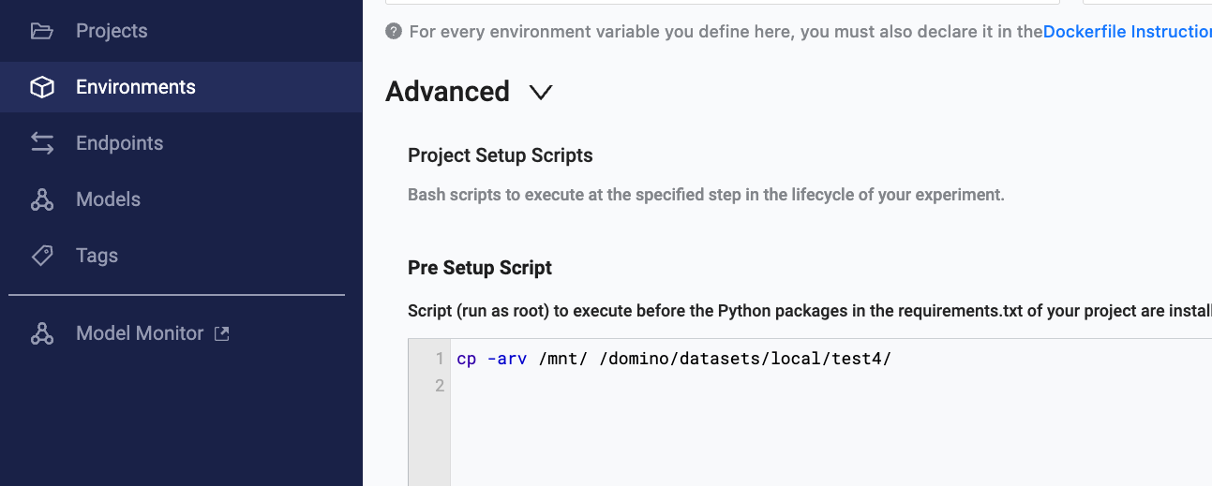Collapse the Advanced section chevron

[x=541, y=92]
